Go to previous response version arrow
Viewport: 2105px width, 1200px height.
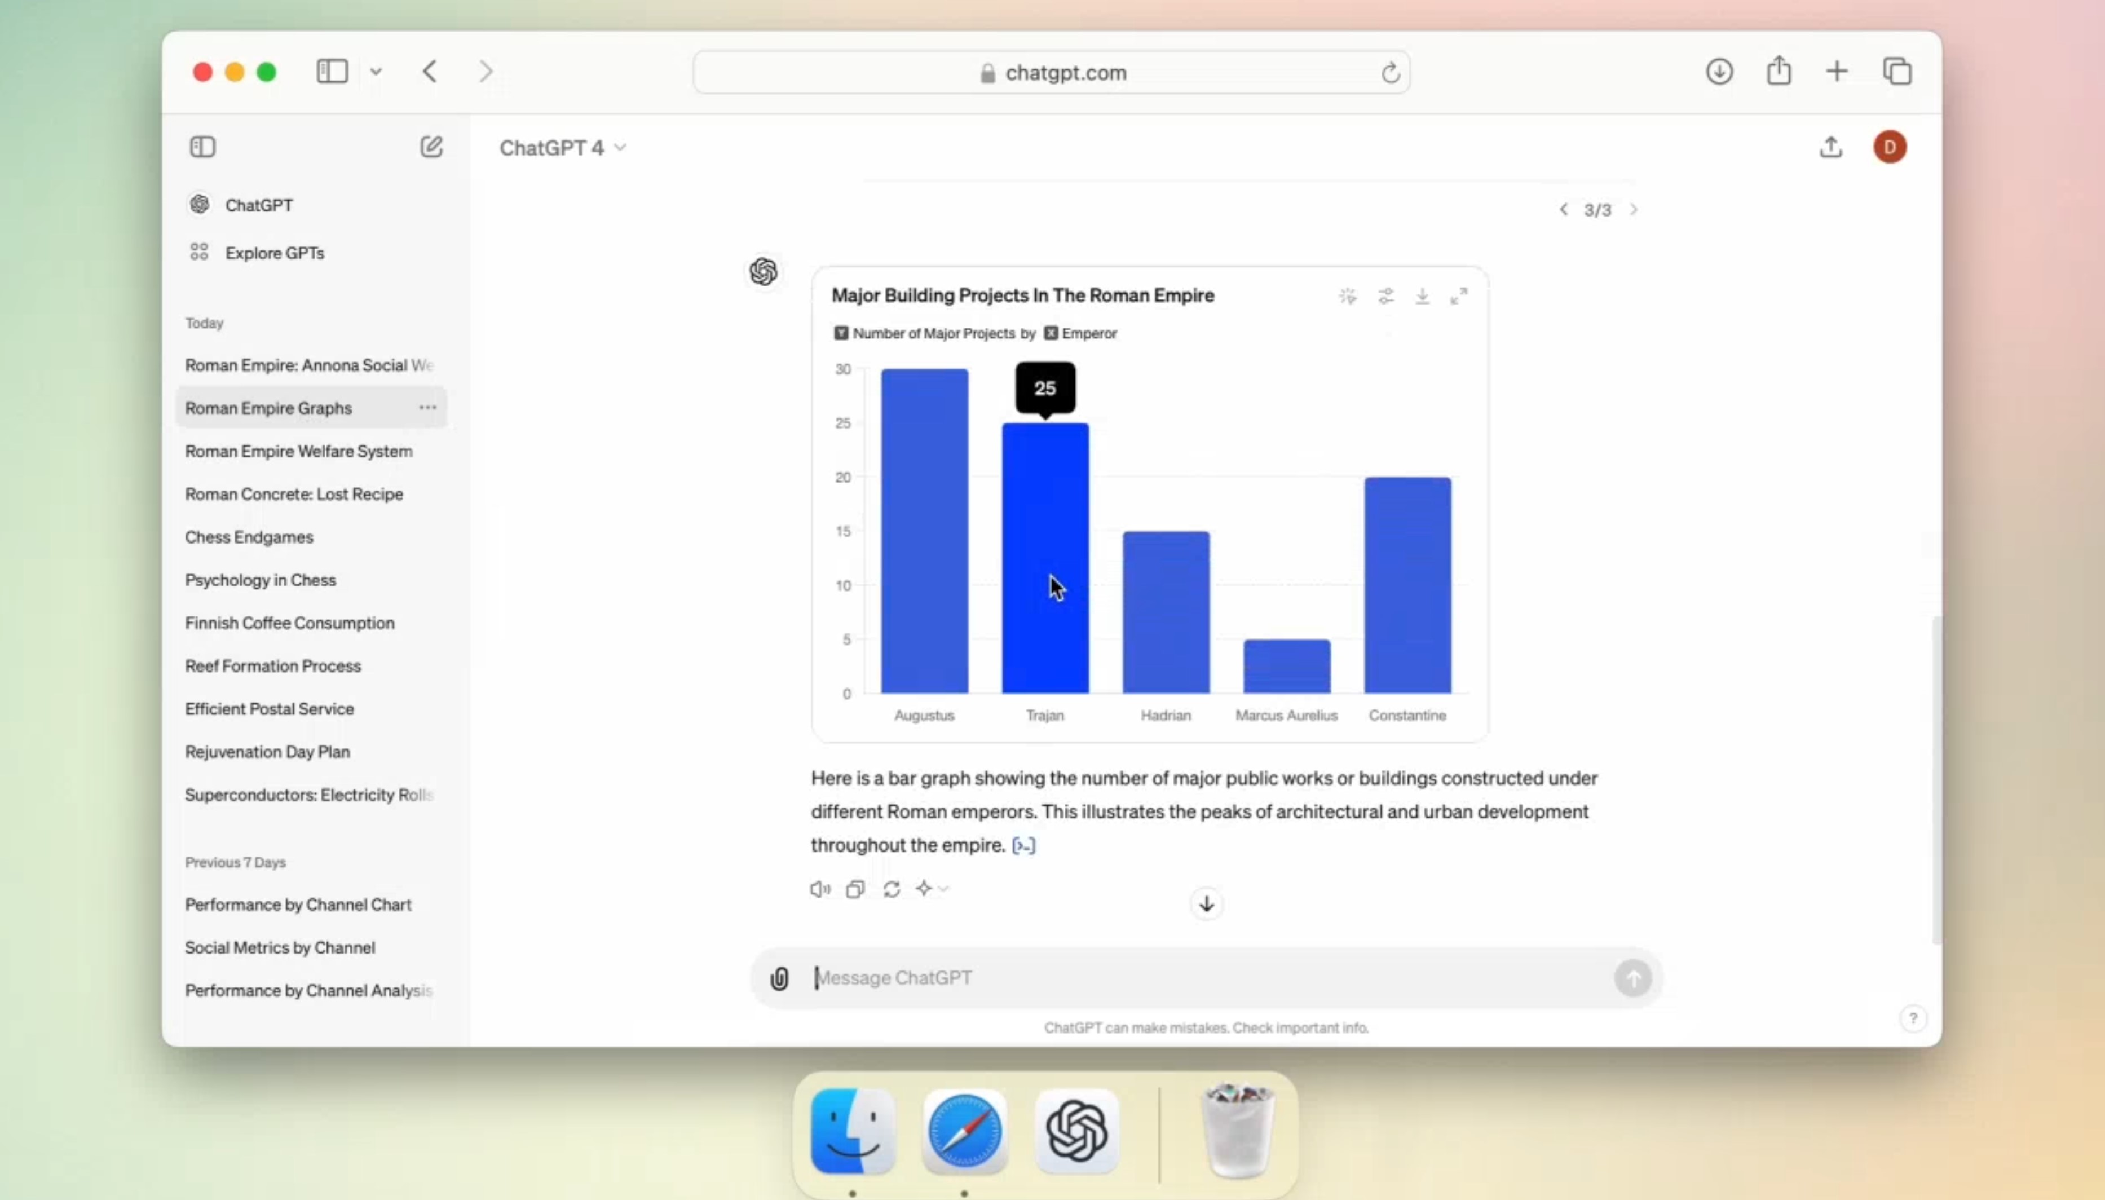[1563, 209]
